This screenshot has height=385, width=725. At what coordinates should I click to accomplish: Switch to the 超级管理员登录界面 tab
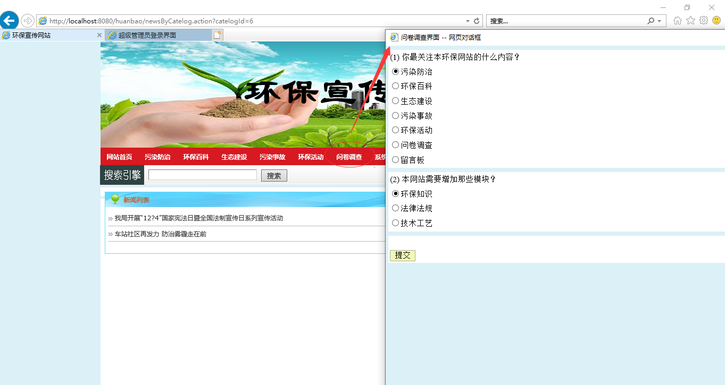158,35
